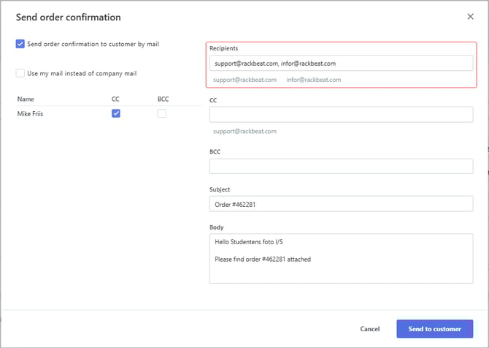This screenshot has width=489, height=348.
Task: Close the Send order confirmation dialog
Action: point(469,17)
